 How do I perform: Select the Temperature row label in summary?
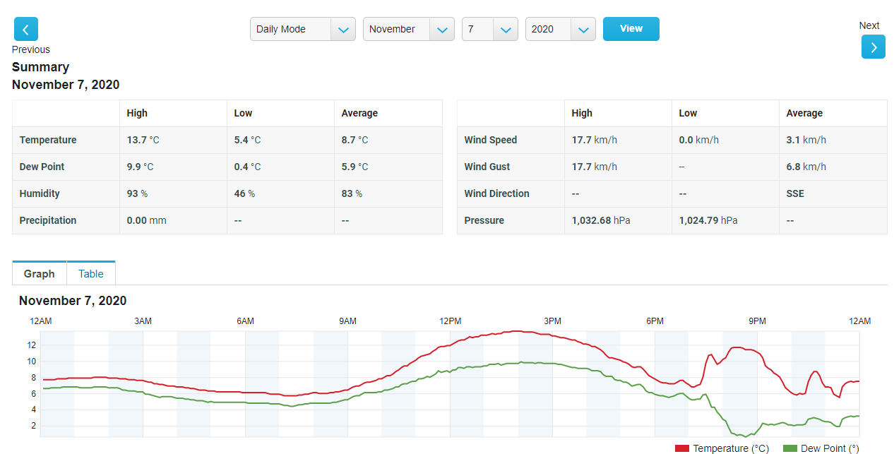(48, 140)
